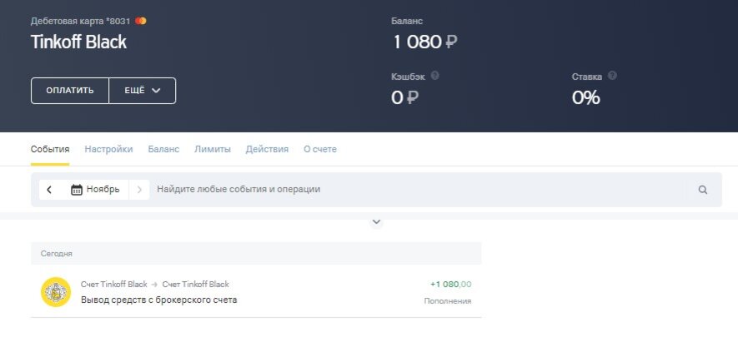Open the Кэшбэк help question mark
The width and height of the screenshot is (738, 347).
coord(435,76)
